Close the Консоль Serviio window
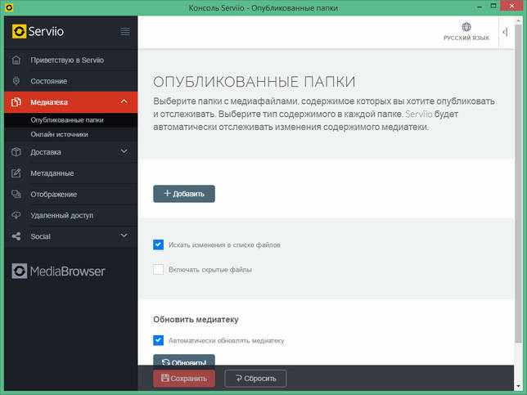Viewport: 527px width, 395px height. point(512,6)
